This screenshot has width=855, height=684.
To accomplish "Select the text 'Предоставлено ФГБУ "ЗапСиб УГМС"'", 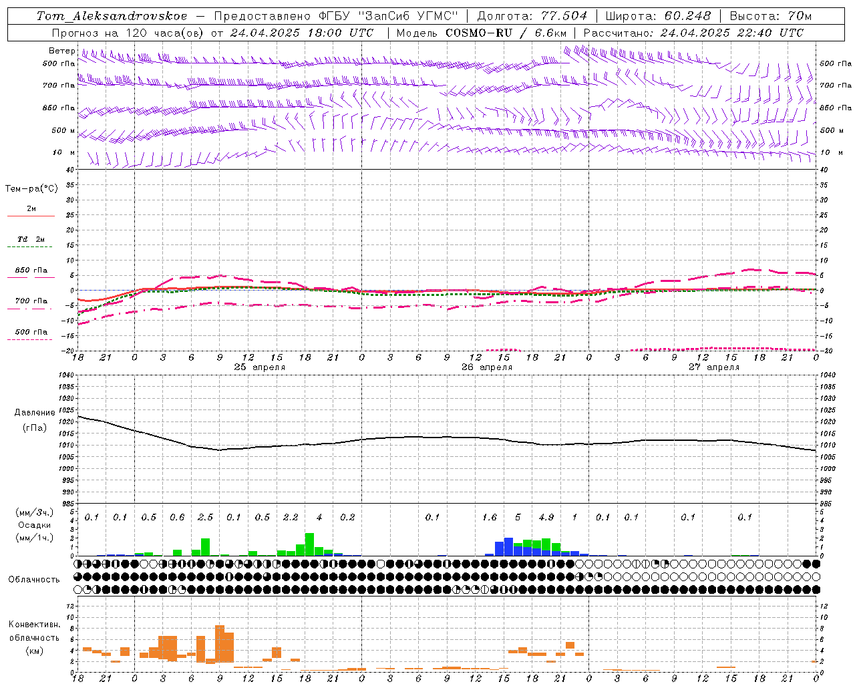I will pos(336,16).
